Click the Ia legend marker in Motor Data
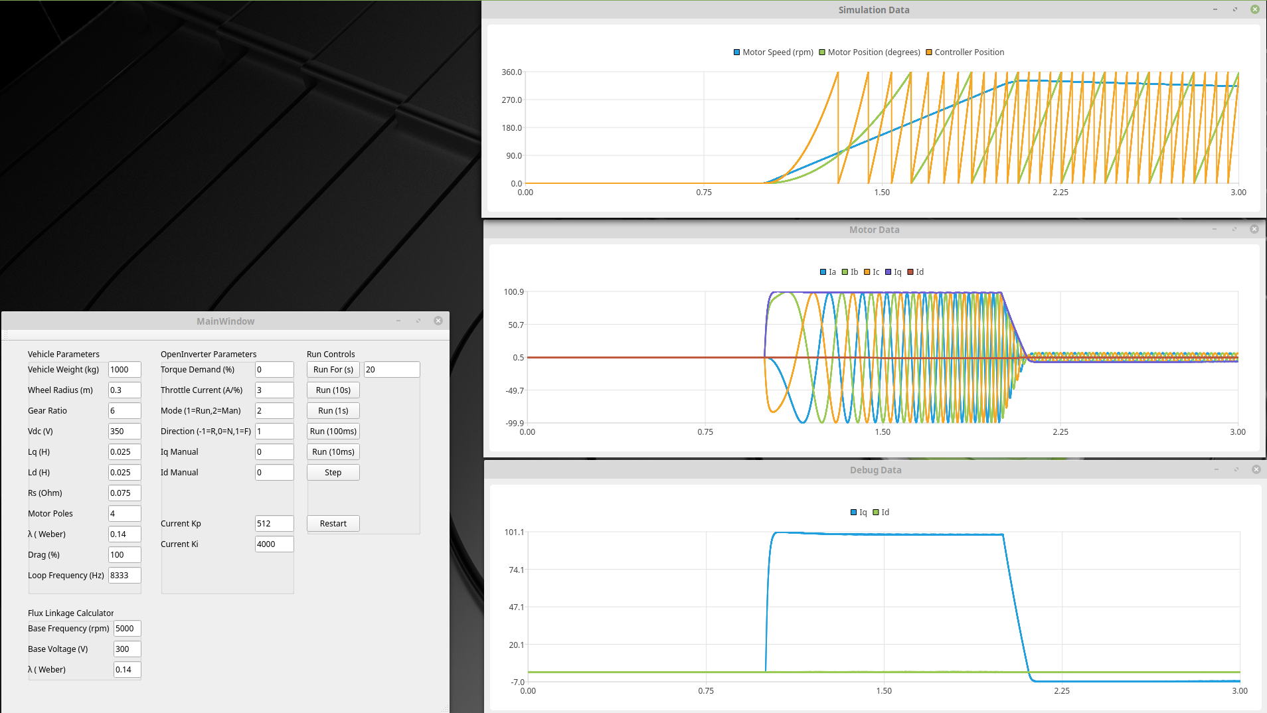Screen dimensions: 1267x713 [x=823, y=272]
